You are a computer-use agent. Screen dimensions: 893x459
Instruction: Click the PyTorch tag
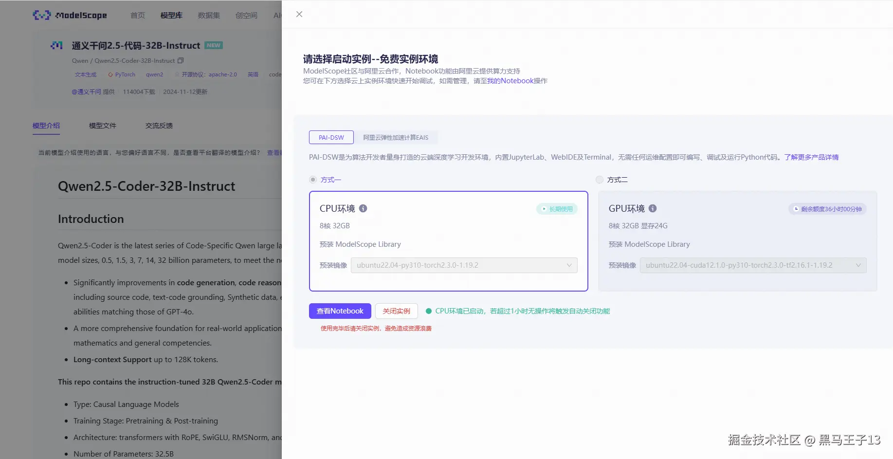122,74
